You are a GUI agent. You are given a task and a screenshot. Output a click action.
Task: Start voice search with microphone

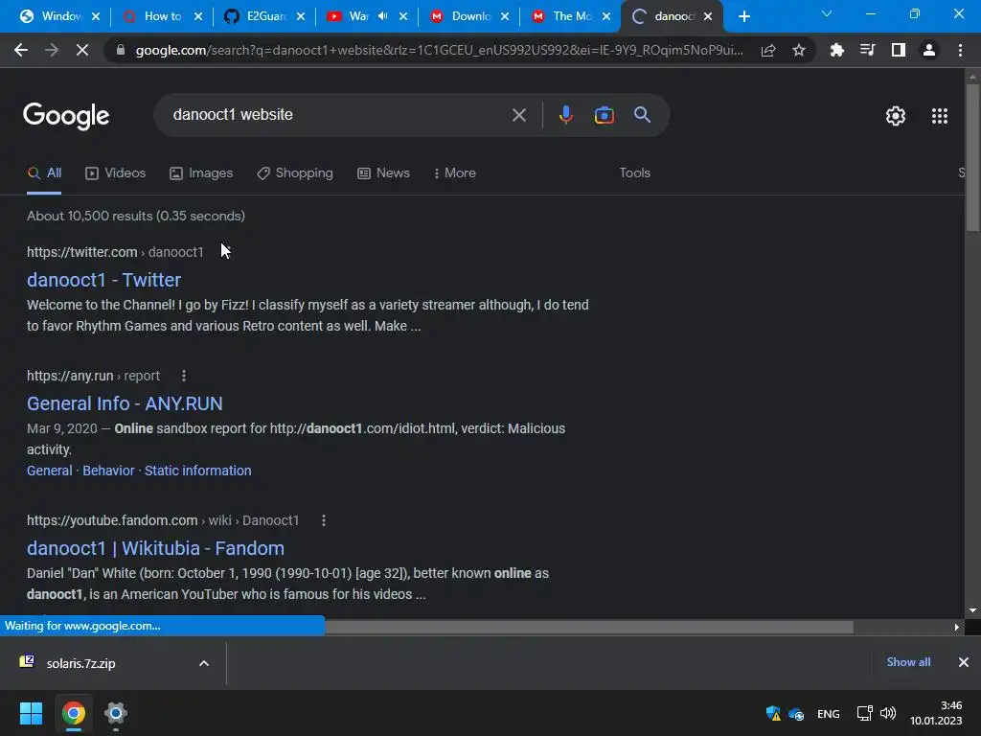[565, 115]
